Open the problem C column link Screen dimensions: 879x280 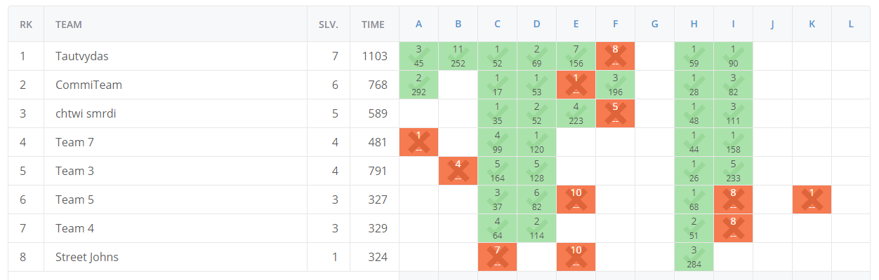click(497, 24)
